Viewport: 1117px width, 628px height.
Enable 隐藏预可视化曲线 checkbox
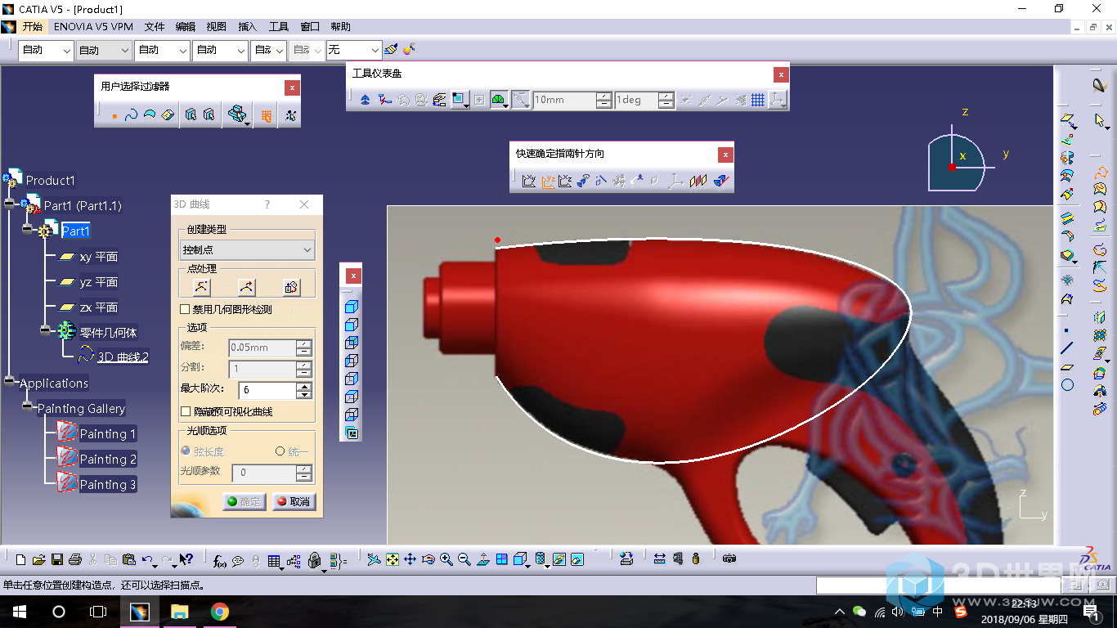tap(186, 412)
